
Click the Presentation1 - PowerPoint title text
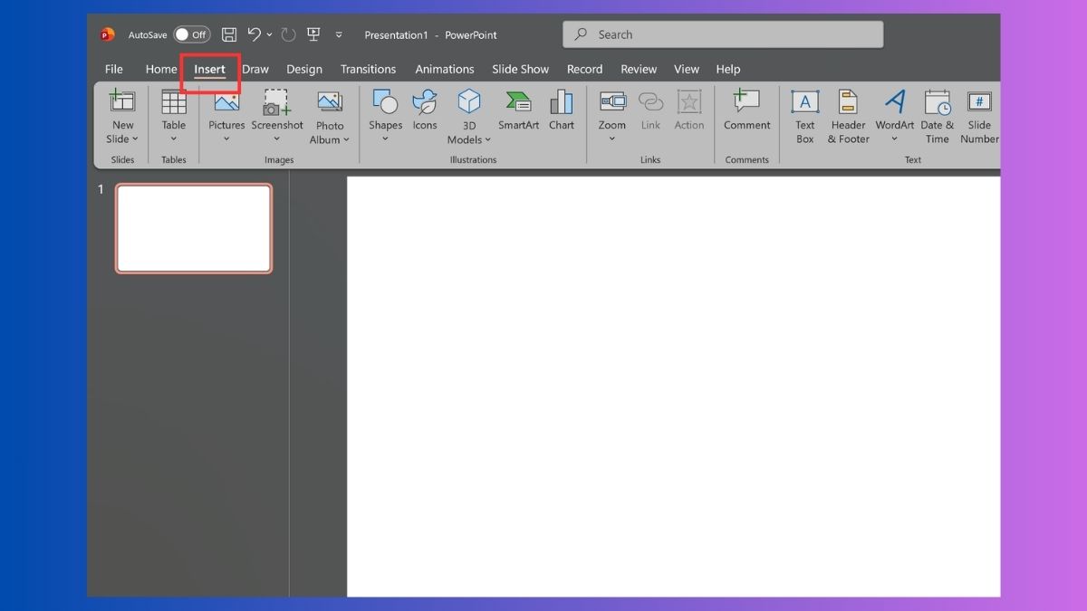[430, 35]
